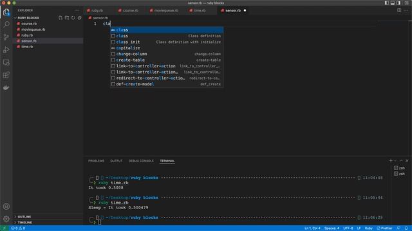Open the OUTPUT panel tab
The height and width of the screenshot is (231, 412).
tap(117, 161)
